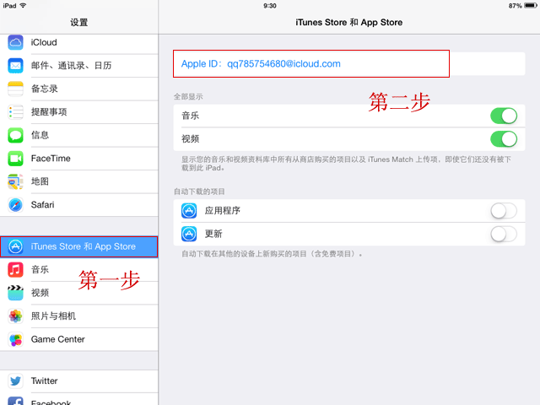Screen dimensions: 540x405
Task: Tap the battery icon in status bar
Action: (531, 6)
